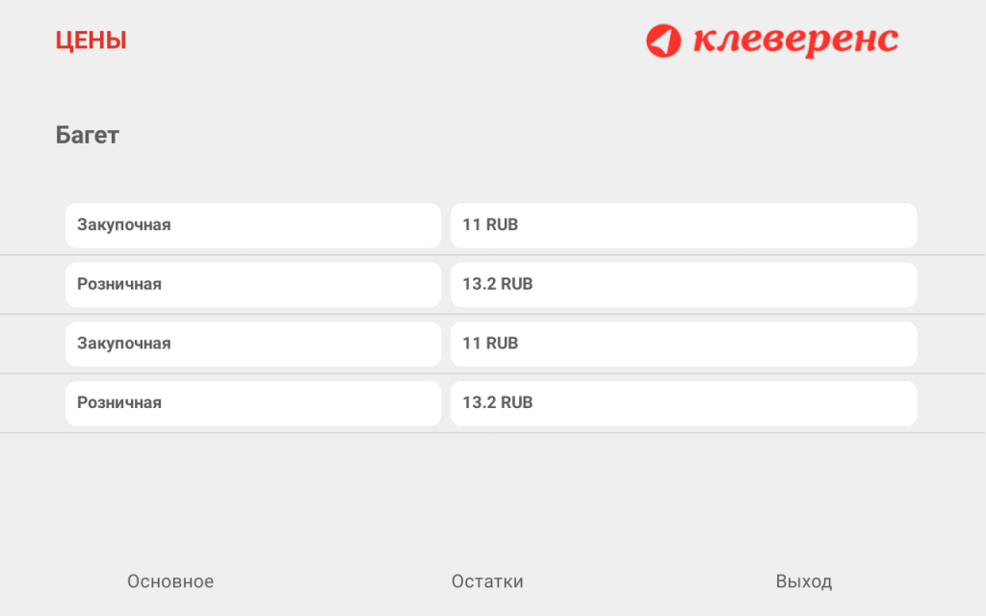This screenshot has height=616, width=986.
Task: Click the last 13.2 RUB price field
Action: click(684, 403)
